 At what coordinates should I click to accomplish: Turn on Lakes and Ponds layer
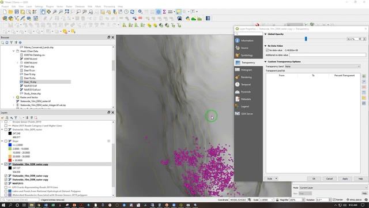(6, 191)
